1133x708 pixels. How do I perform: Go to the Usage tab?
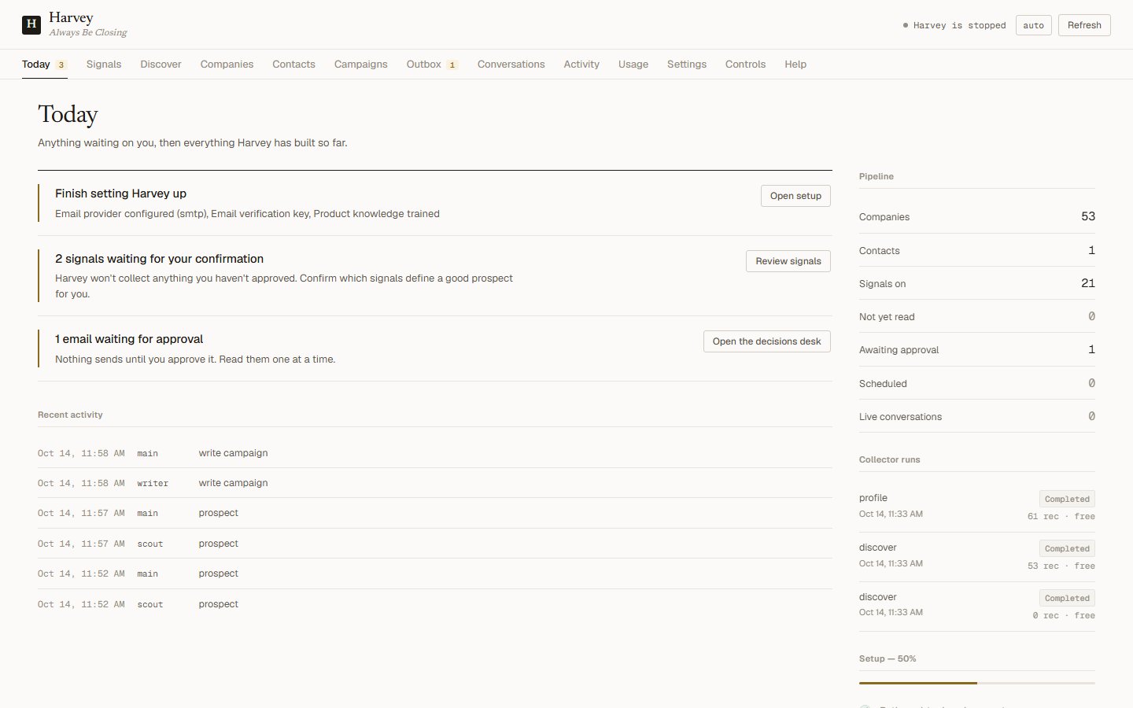point(633,65)
